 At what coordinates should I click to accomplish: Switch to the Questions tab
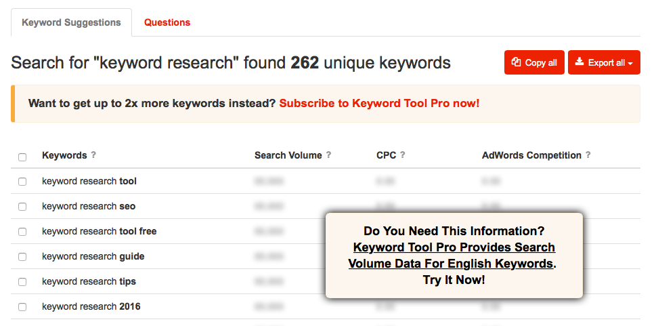tap(167, 22)
